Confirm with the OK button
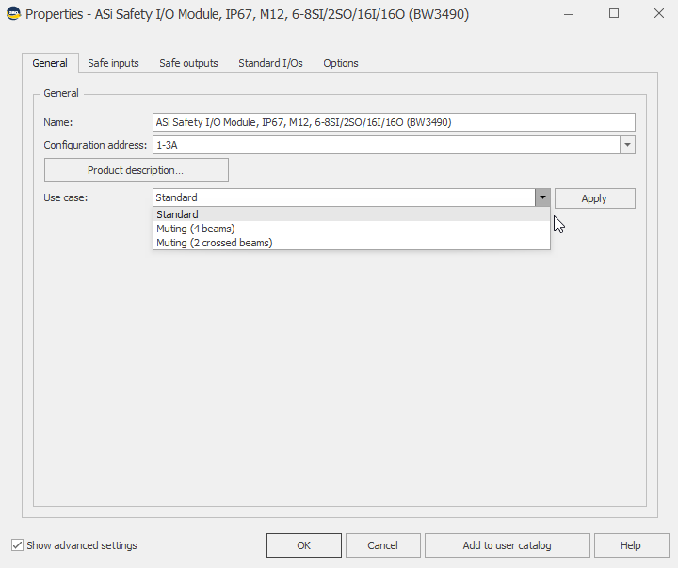The height and width of the screenshot is (568, 678). (303, 545)
